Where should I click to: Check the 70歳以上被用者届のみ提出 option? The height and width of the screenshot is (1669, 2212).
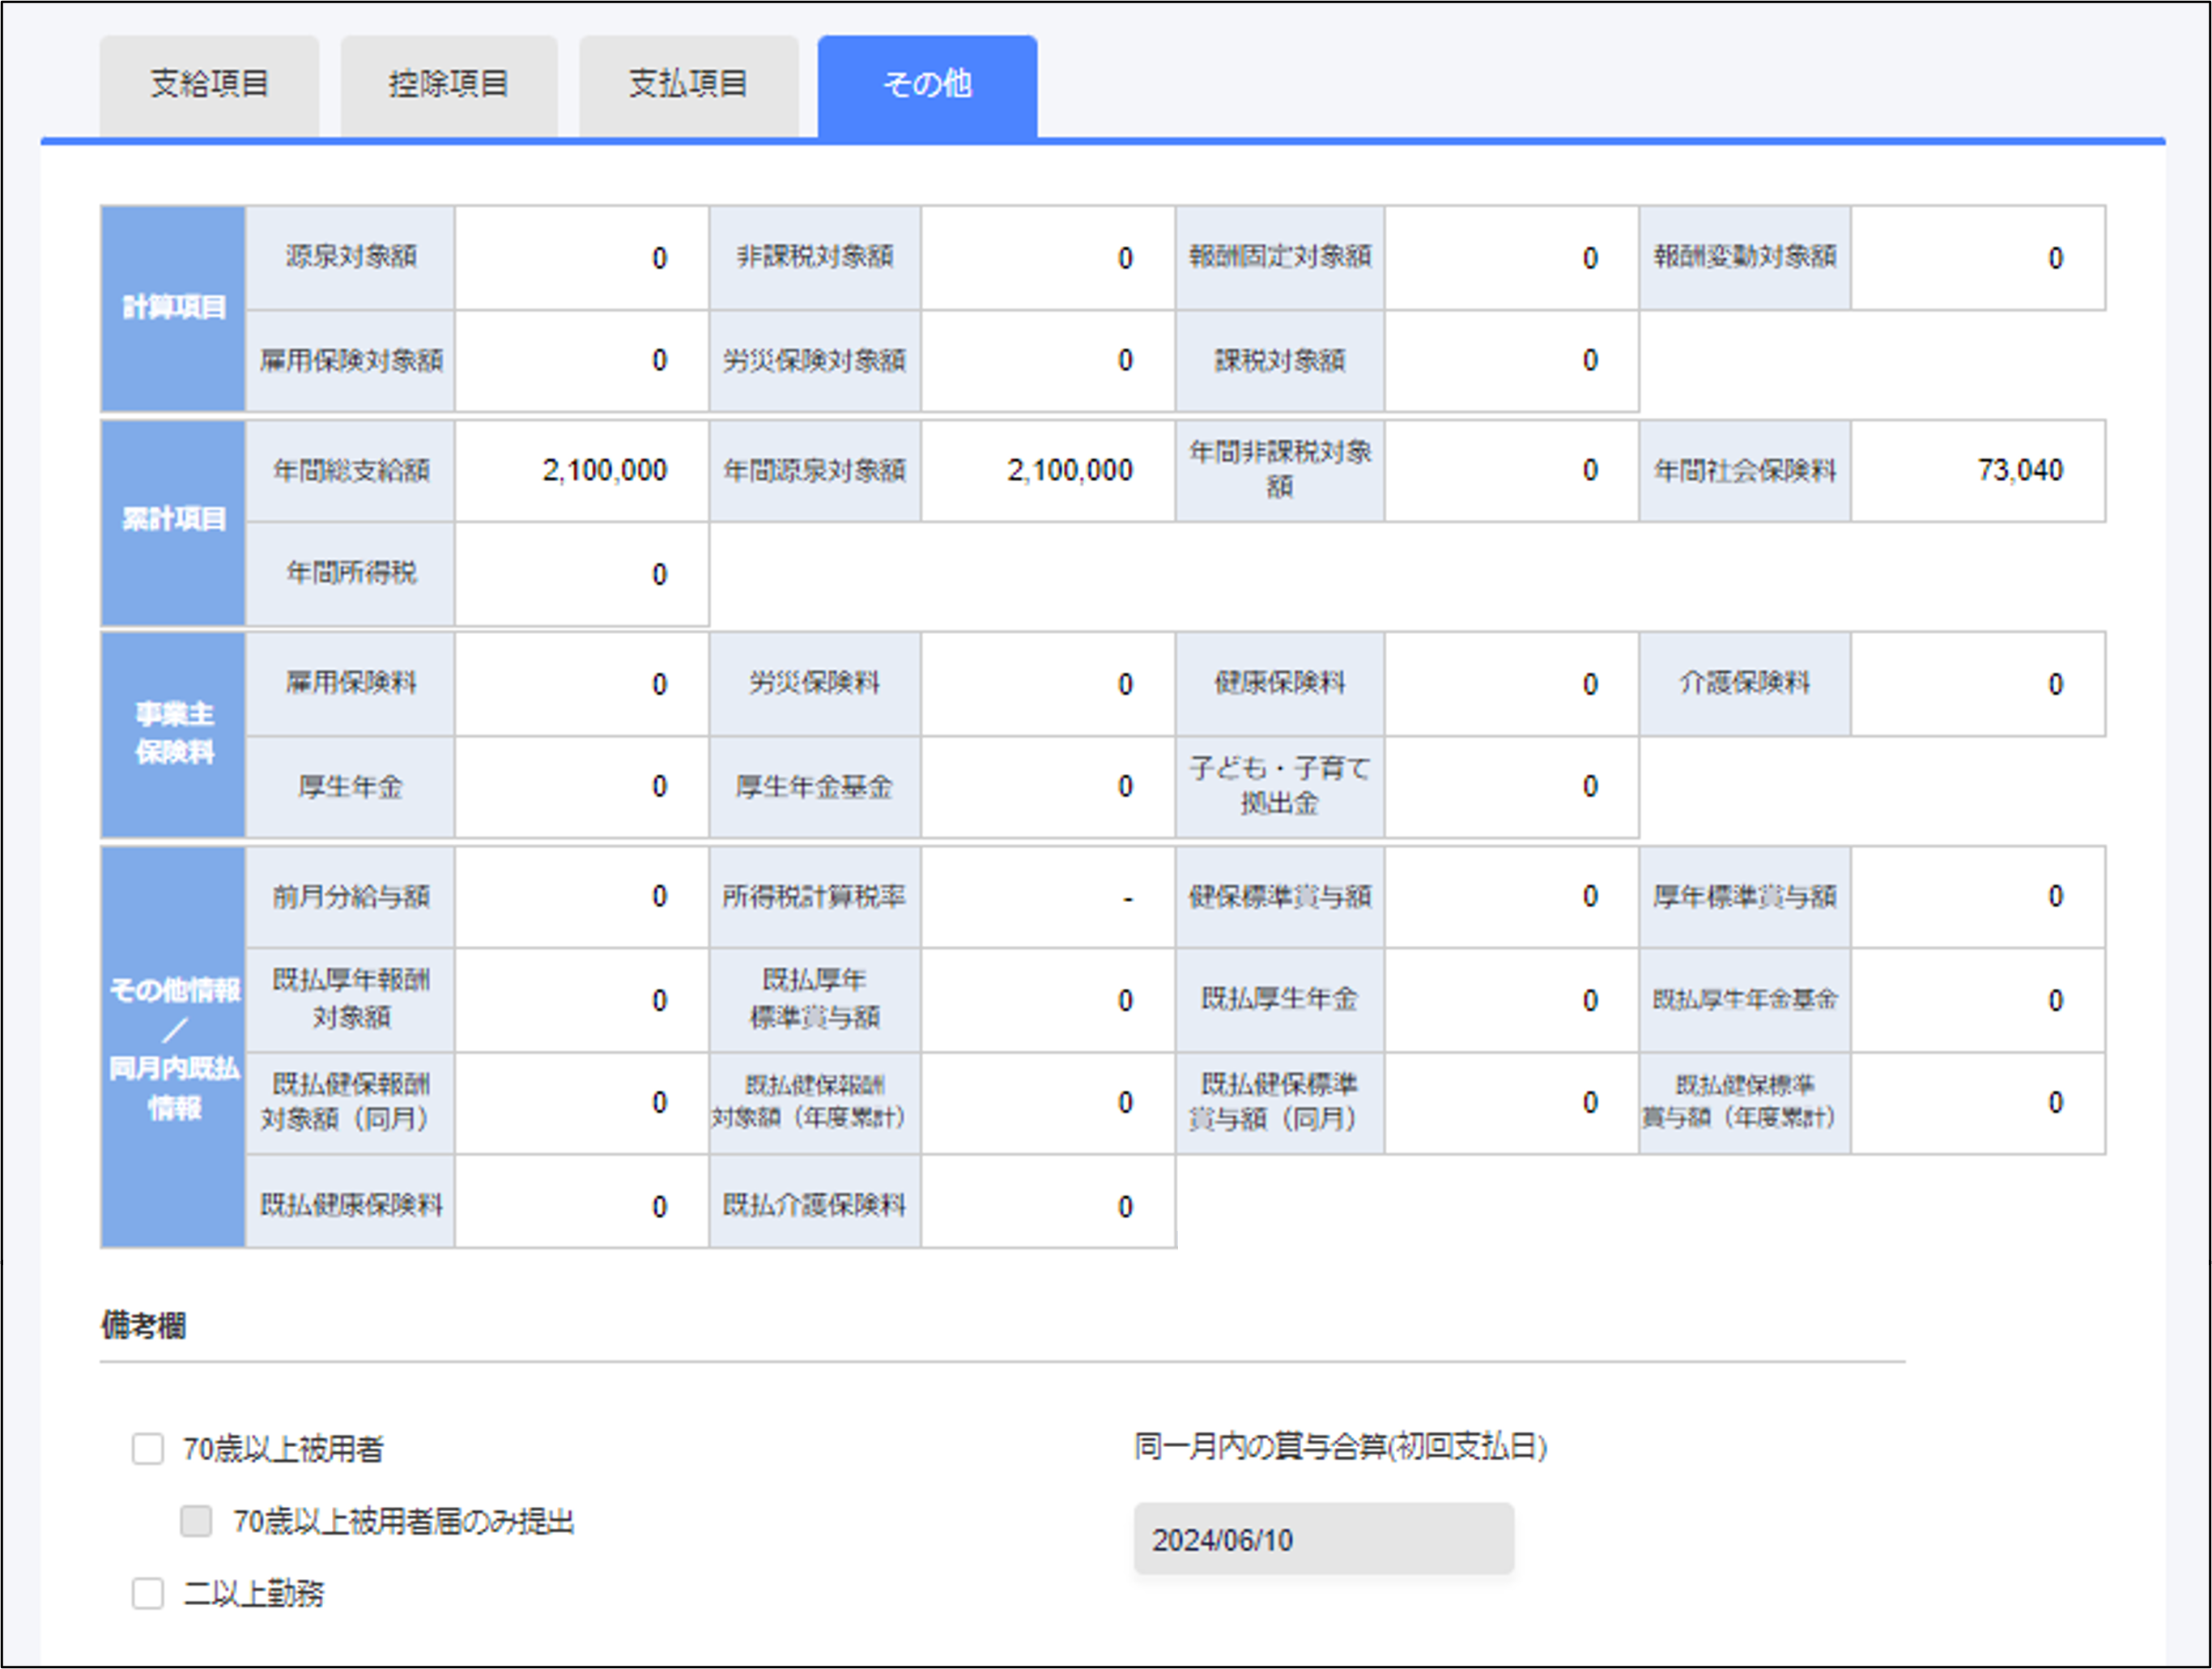194,1522
